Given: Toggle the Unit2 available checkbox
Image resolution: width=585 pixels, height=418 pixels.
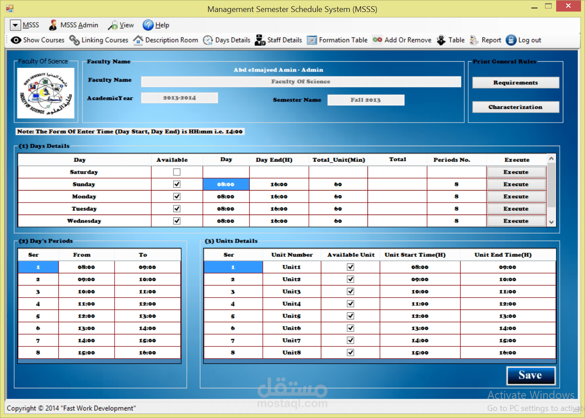Looking at the screenshot, I should [x=351, y=279].
